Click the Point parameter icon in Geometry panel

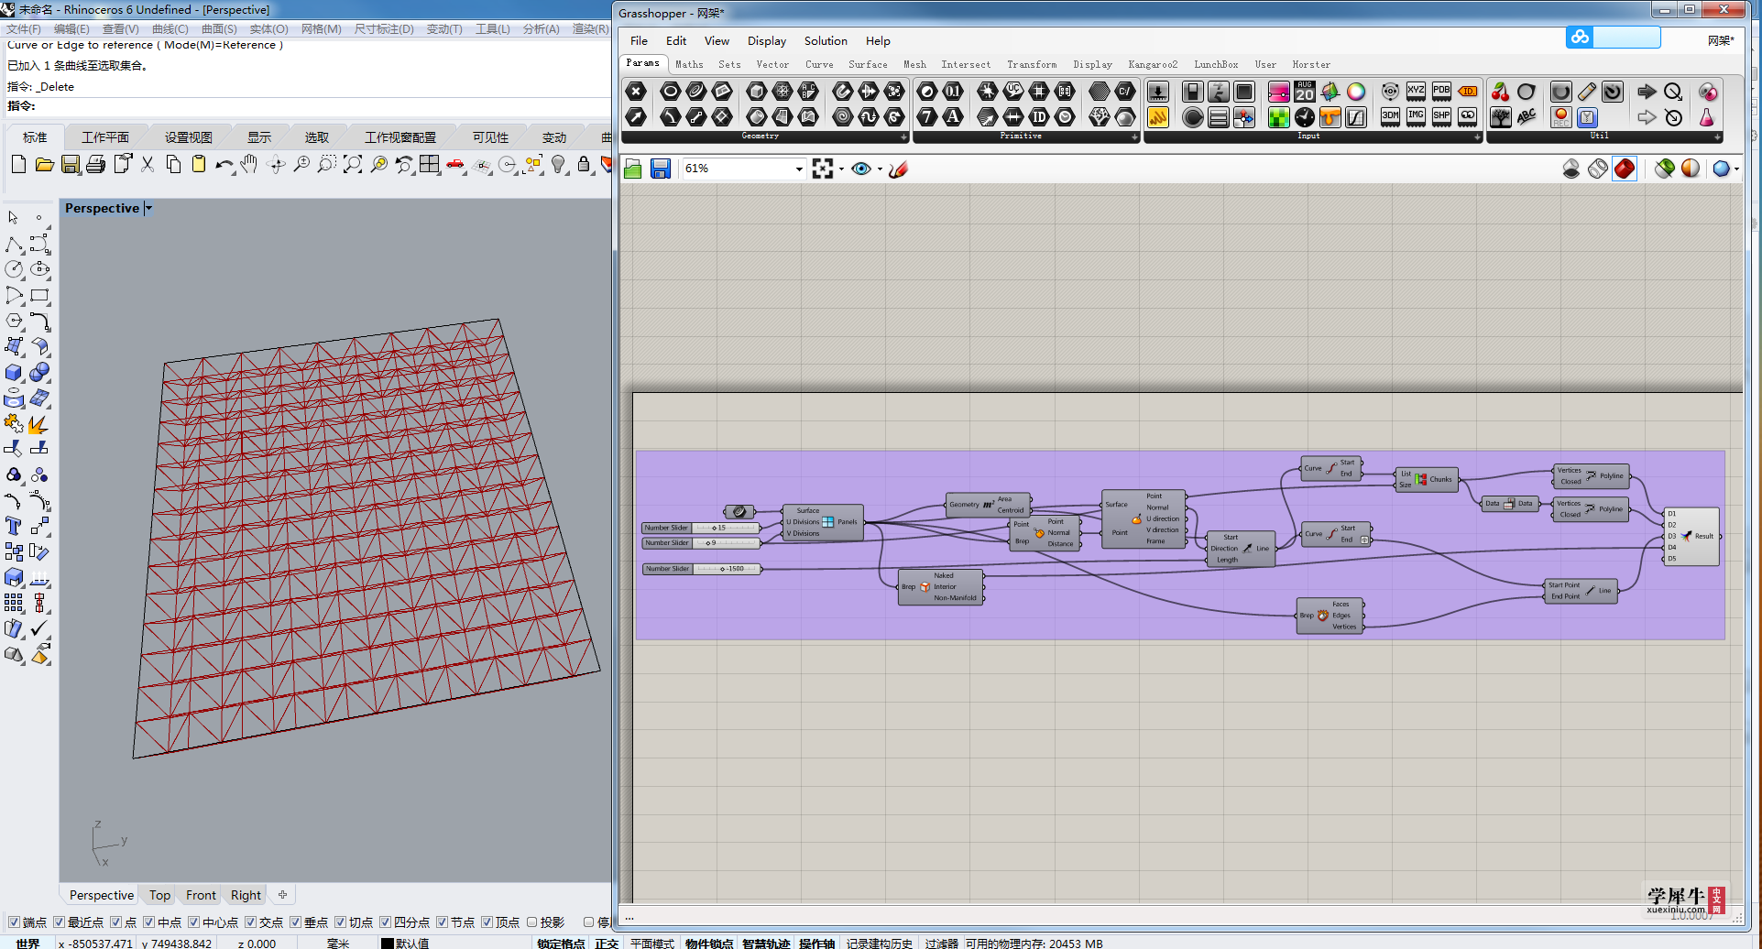(636, 91)
